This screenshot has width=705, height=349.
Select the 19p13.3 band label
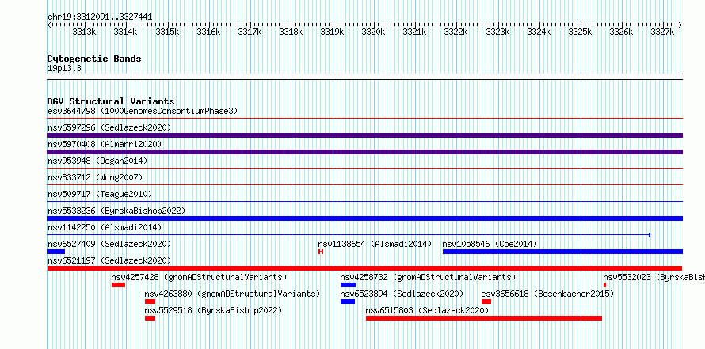[64, 69]
